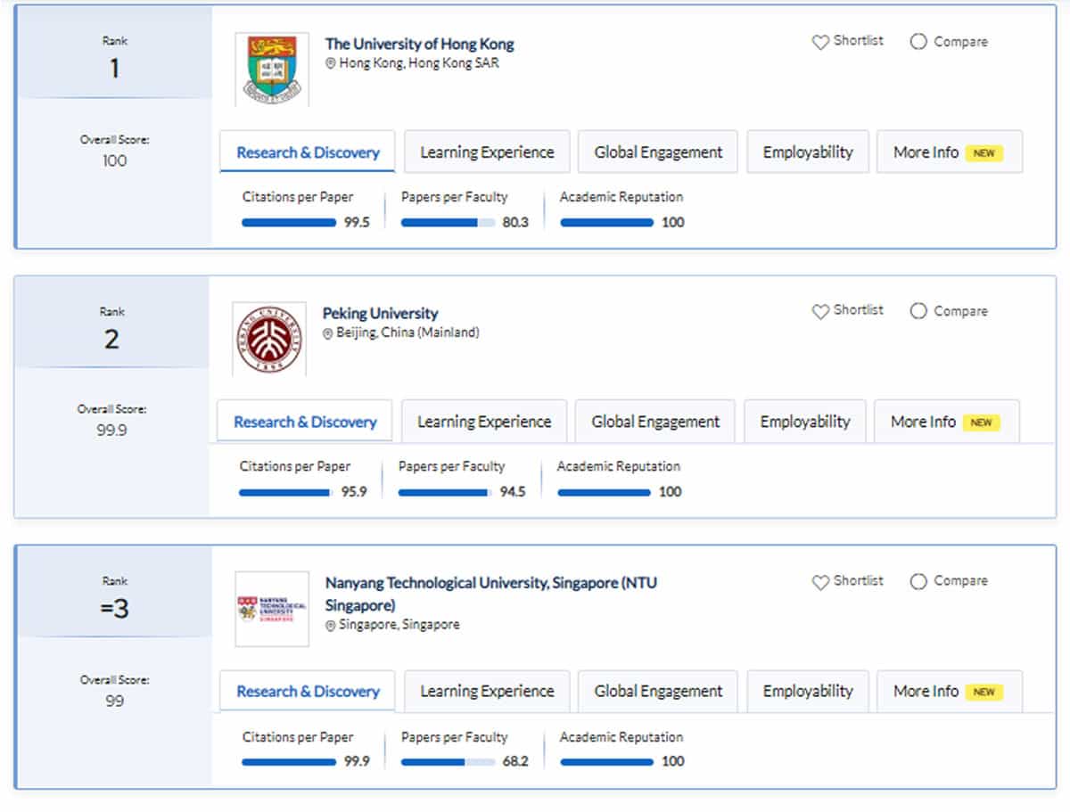This screenshot has height=812, width=1070.
Task: Toggle Compare for The University of Hong Kong
Action: tap(918, 42)
